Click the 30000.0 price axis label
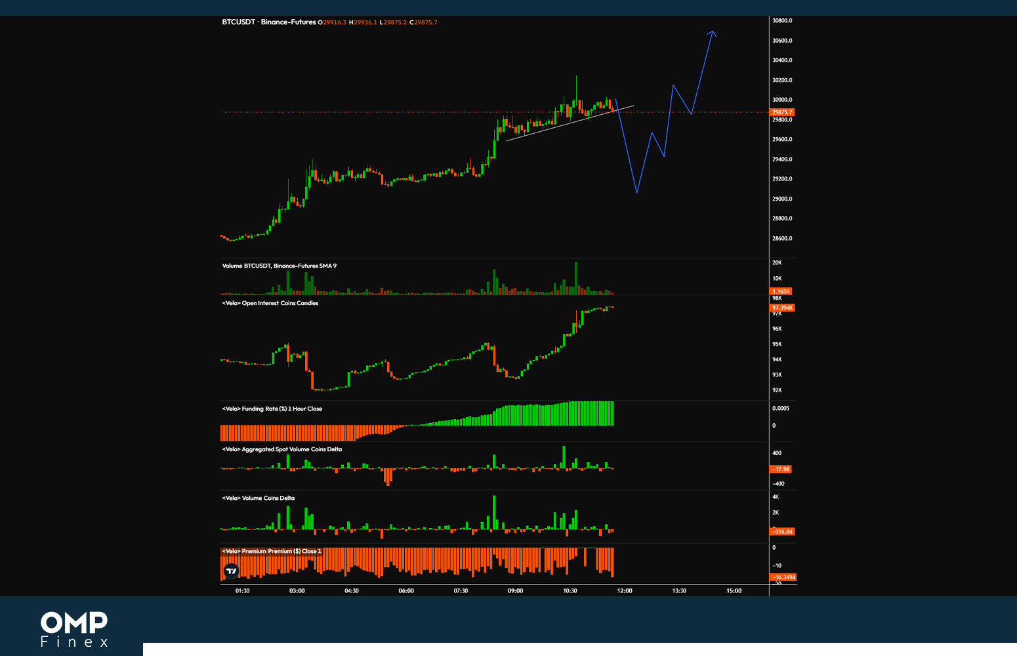1017x656 pixels. pos(782,100)
